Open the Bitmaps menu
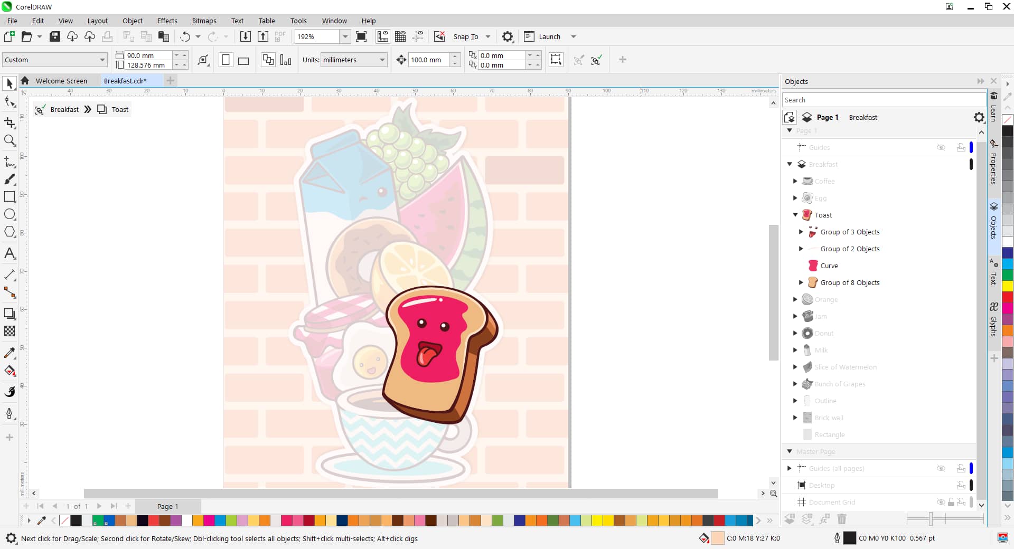Viewport: 1014px width, 549px height. (204, 21)
